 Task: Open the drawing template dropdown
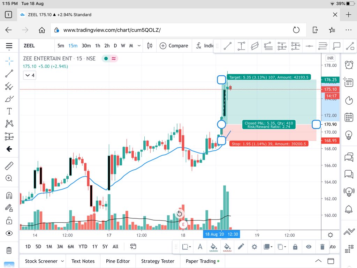coord(187,247)
